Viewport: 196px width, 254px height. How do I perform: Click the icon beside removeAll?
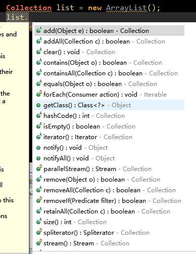(x=39, y=189)
